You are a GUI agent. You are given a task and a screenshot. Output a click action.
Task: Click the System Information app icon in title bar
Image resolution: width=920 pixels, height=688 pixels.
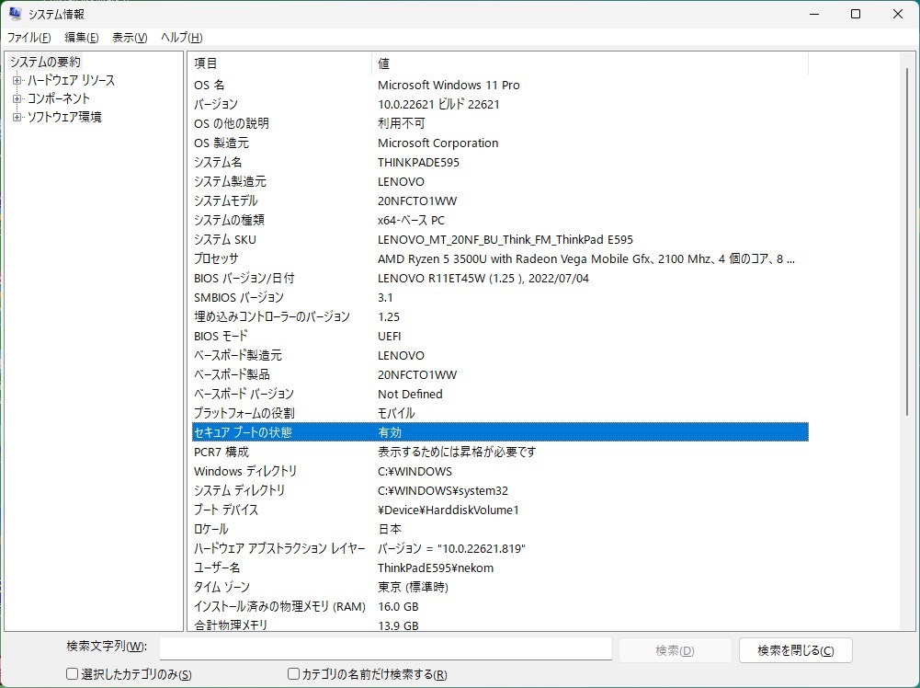[x=16, y=14]
